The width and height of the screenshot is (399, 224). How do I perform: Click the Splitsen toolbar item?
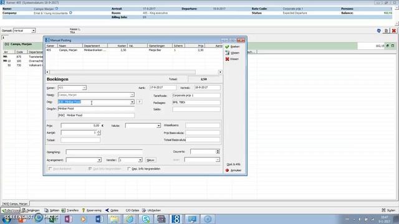click(52, 210)
